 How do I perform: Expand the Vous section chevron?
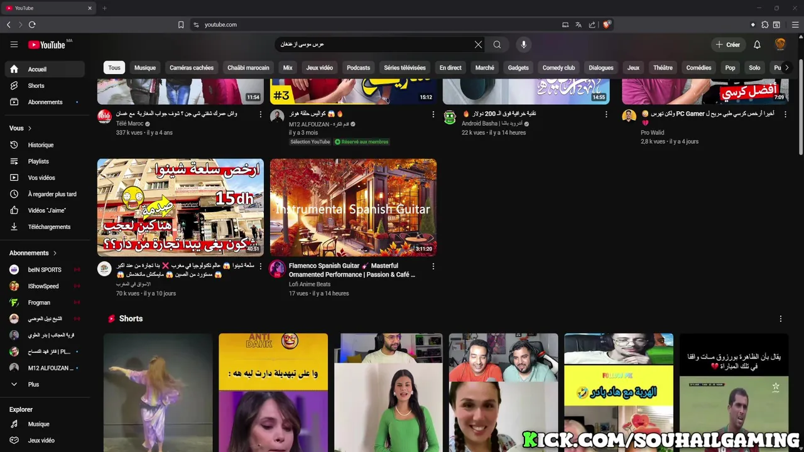tap(30, 128)
